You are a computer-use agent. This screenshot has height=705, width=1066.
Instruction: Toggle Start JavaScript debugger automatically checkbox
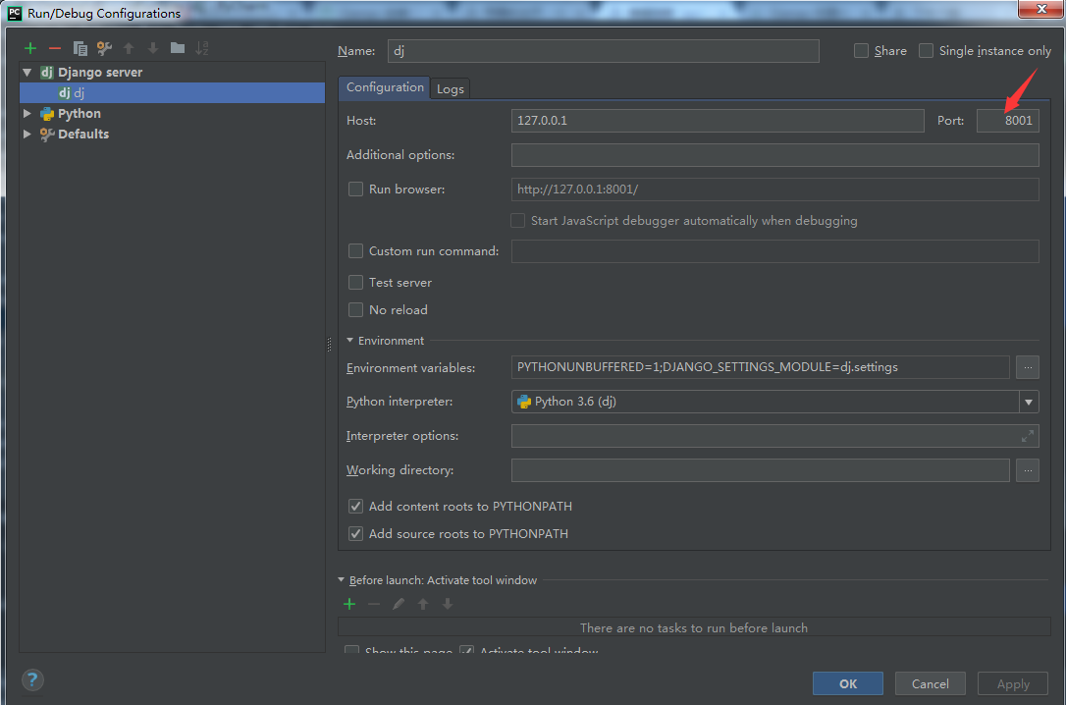pos(517,221)
